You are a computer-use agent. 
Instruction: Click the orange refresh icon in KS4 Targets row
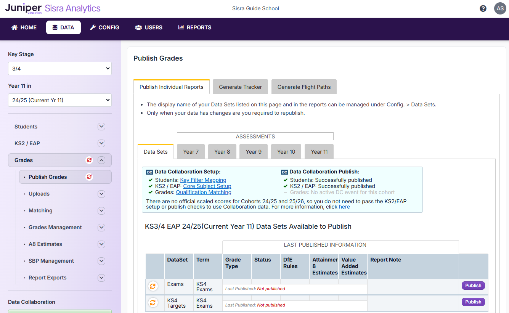tap(153, 302)
